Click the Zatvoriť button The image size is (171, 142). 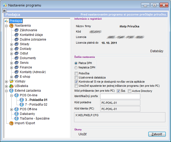(157, 134)
